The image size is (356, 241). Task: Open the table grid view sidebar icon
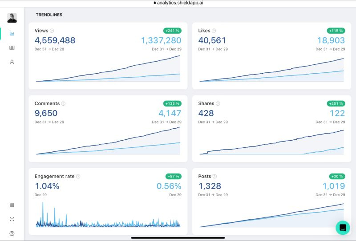pyautogui.click(x=12, y=47)
